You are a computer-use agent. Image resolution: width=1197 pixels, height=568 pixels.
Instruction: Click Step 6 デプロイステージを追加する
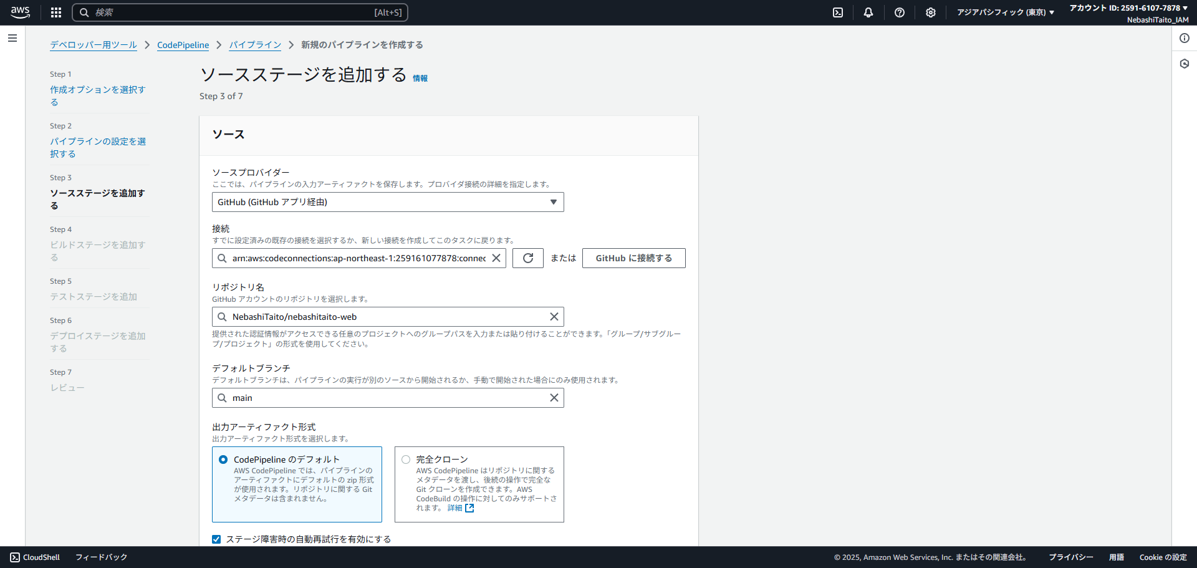(x=98, y=342)
